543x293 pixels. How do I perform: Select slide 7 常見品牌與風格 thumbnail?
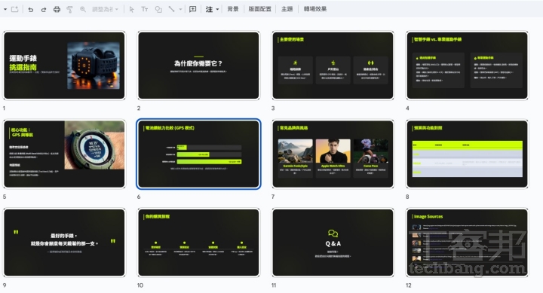click(x=333, y=154)
